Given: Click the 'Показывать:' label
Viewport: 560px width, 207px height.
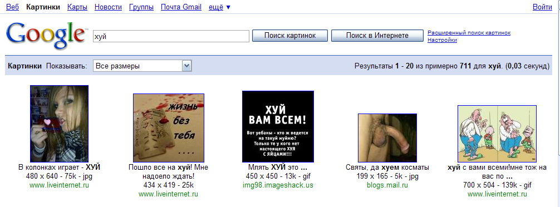Looking at the screenshot, I should (x=67, y=66).
